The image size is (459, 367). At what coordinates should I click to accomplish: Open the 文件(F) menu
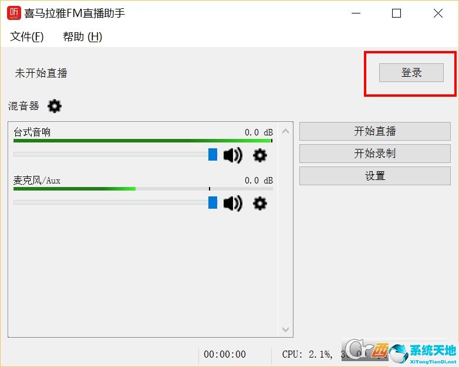point(26,36)
